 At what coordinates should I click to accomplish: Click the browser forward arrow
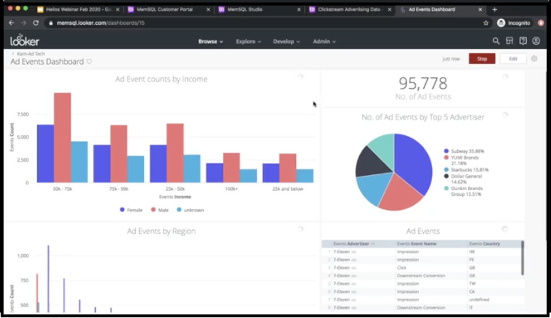click(x=24, y=23)
